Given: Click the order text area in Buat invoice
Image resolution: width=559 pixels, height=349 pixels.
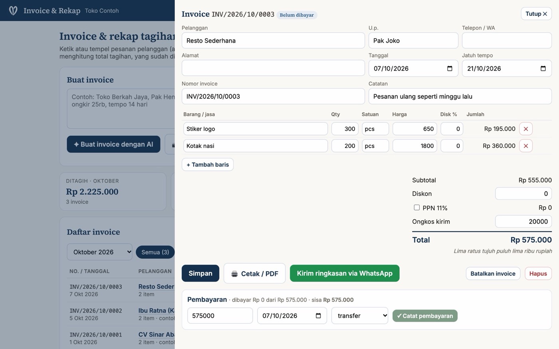Looking at the screenshot, I should click(121, 108).
